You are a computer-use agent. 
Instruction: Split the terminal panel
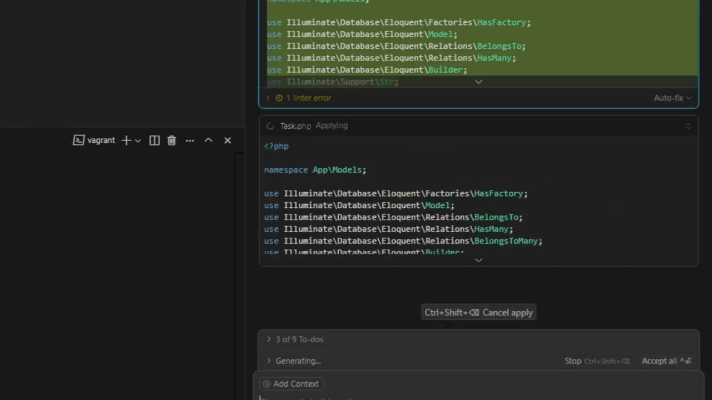[155, 141]
